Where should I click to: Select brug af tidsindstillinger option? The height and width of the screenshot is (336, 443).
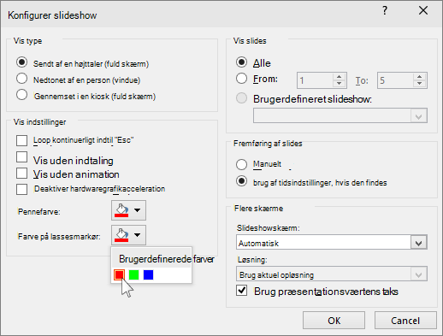[241, 181]
